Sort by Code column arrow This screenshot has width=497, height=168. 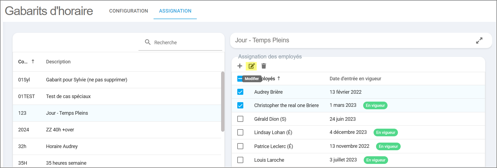click(33, 61)
